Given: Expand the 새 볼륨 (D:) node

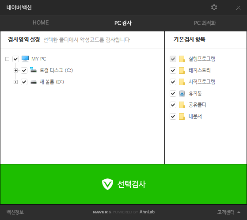Looking at the screenshot, I should (x=15, y=82).
